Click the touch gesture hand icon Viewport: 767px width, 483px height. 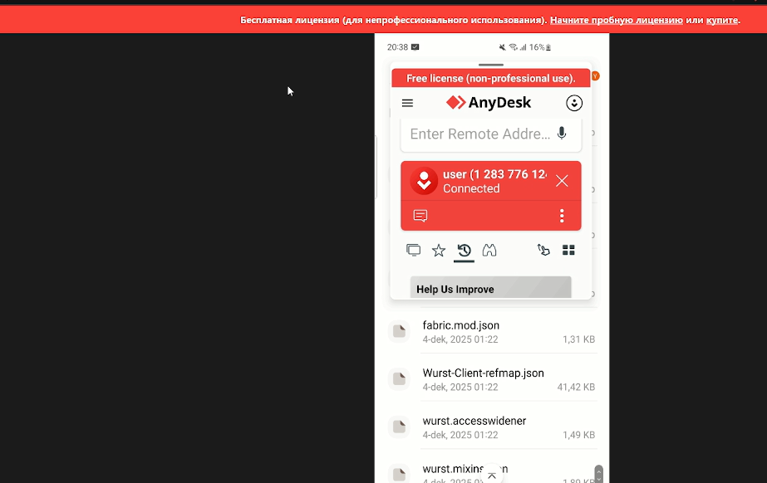pyautogui.click(x=543, y=250)
